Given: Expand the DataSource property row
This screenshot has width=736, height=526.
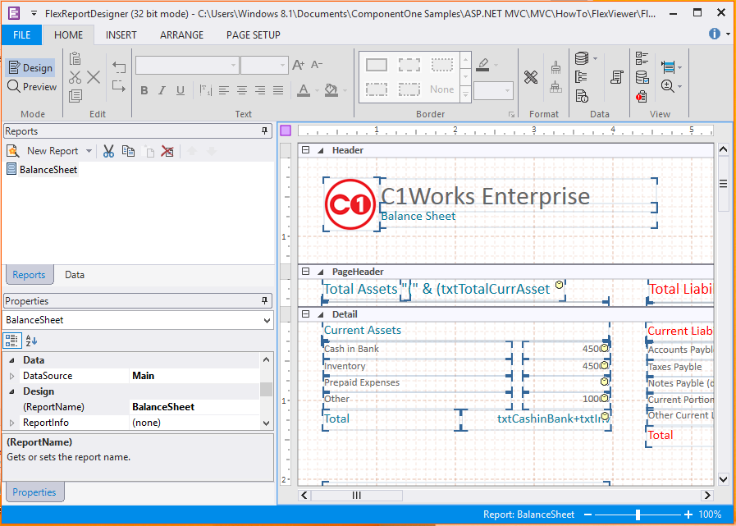Looking at the screenshot, I should (11, 376).
